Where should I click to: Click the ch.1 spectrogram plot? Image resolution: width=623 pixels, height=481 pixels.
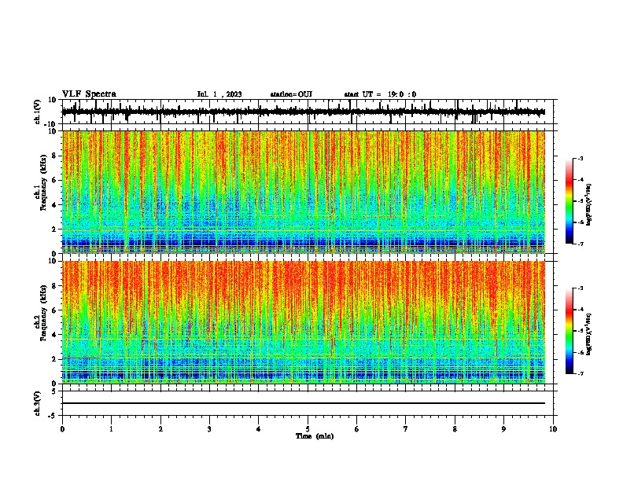[304, 192]
